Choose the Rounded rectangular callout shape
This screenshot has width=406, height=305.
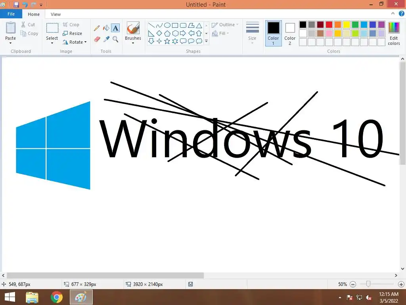[x=183, y=41]
